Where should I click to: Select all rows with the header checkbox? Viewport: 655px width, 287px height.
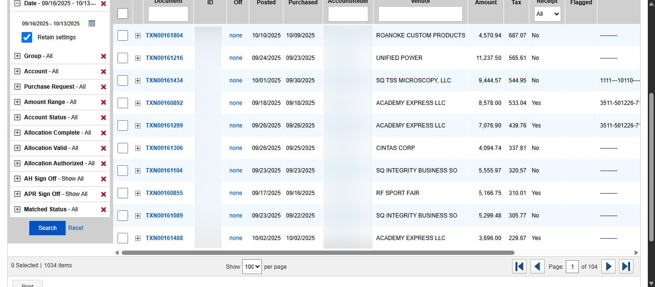pos(122,13)
